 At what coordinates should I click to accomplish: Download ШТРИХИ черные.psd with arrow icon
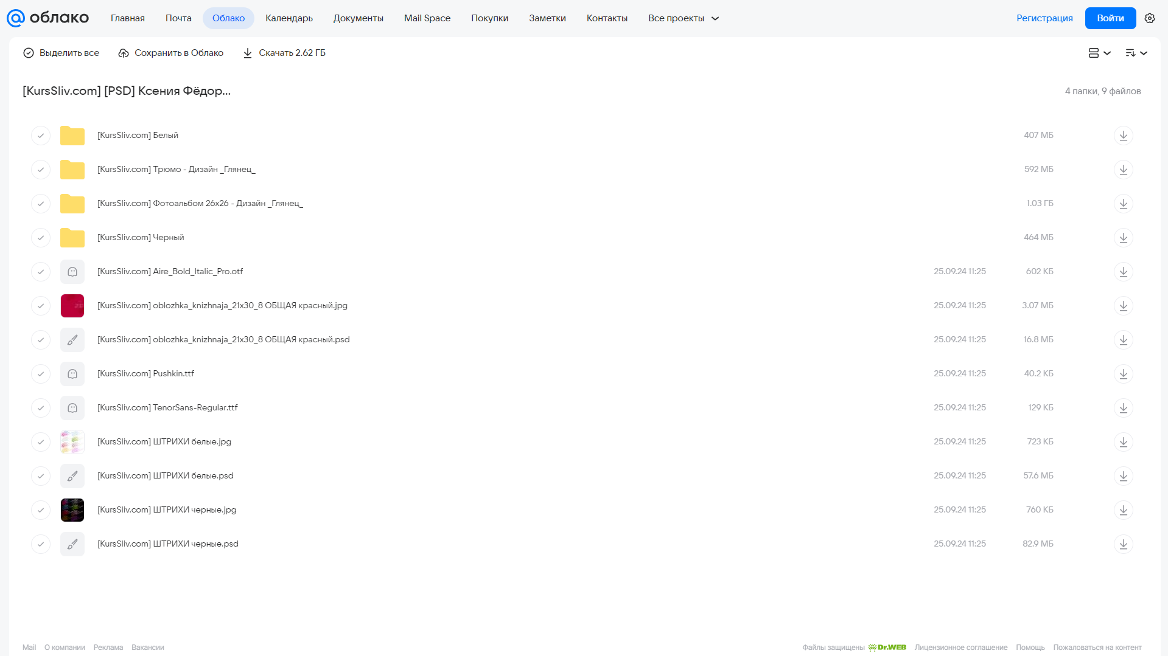pos(1123,544)
